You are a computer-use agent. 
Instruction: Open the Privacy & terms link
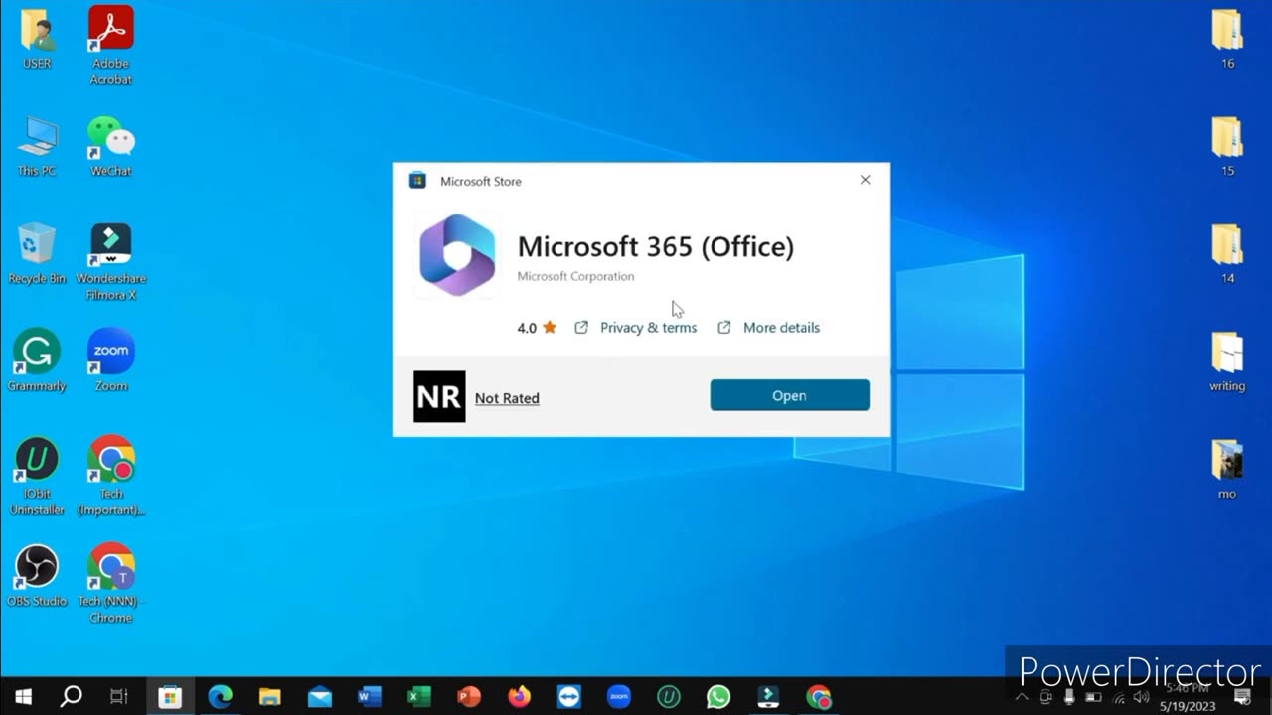click(x=648, y=328)
